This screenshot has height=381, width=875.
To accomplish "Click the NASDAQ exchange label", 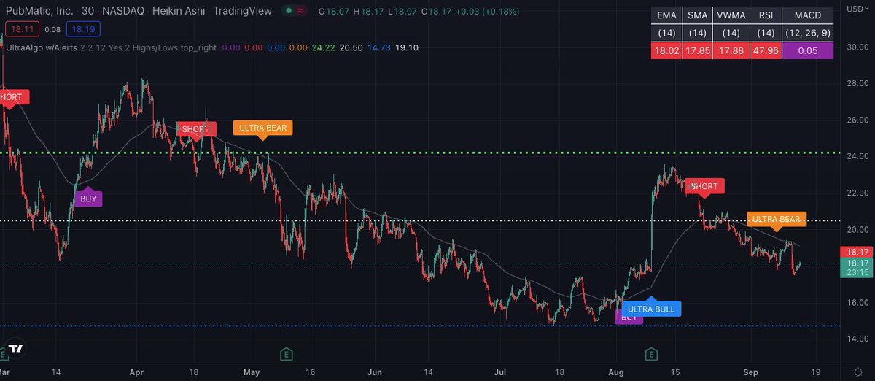I will click(x=125, y=11).
